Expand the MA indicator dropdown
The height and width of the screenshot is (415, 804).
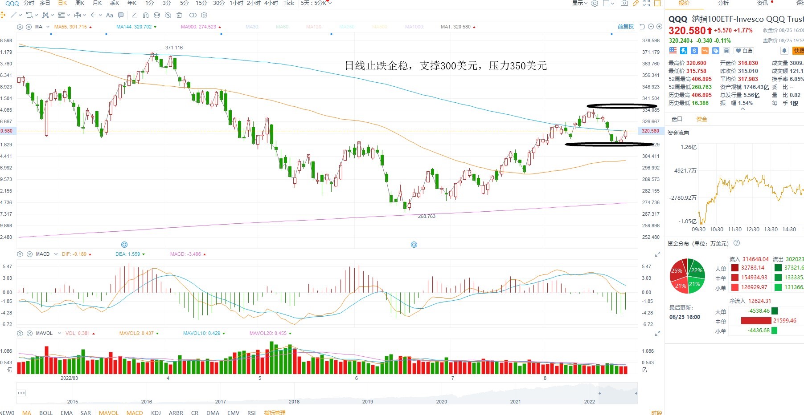tap(48, 27)
